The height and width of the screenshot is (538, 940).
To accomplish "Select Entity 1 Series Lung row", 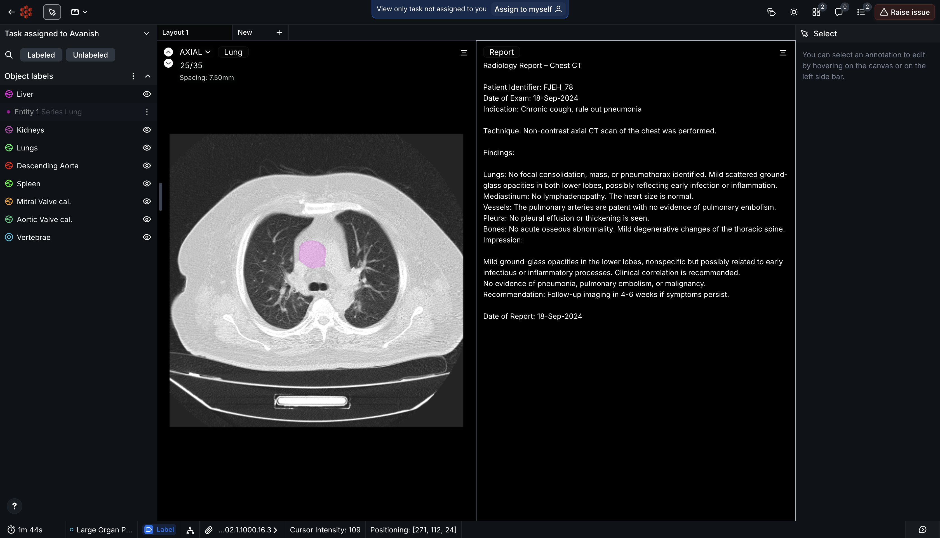I will (x=78, y=112).
